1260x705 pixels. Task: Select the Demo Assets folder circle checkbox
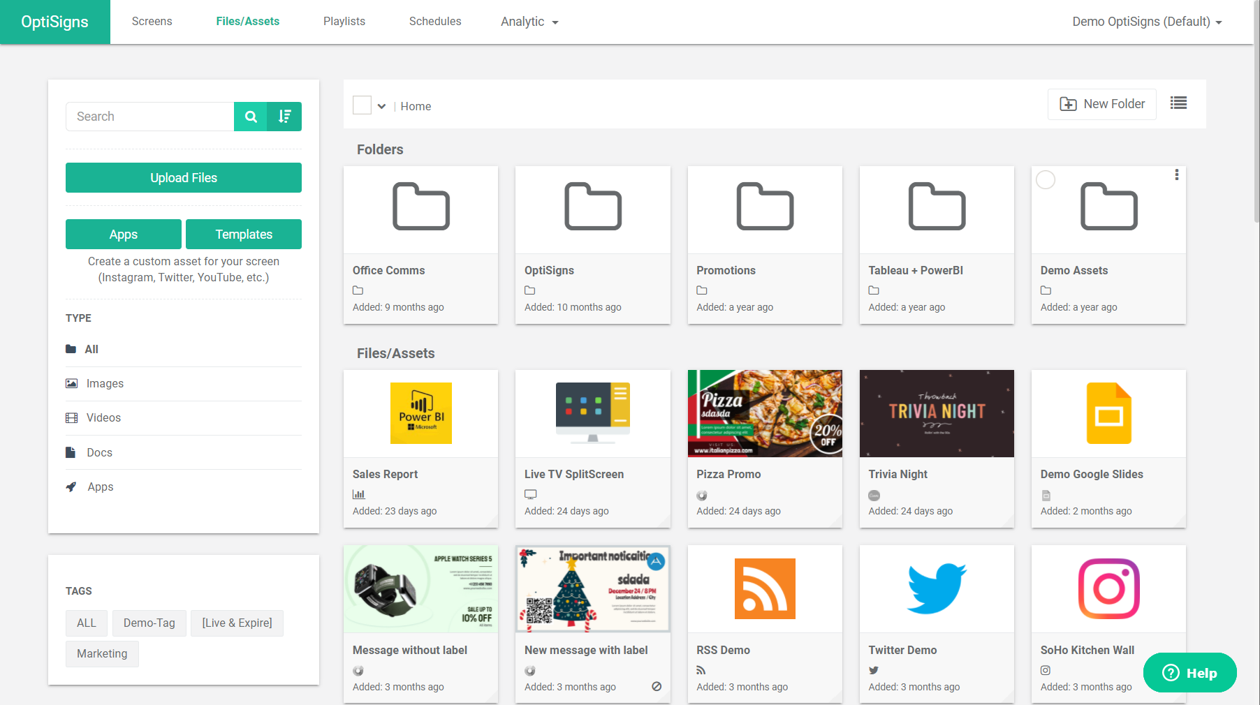click(1046, 180)
